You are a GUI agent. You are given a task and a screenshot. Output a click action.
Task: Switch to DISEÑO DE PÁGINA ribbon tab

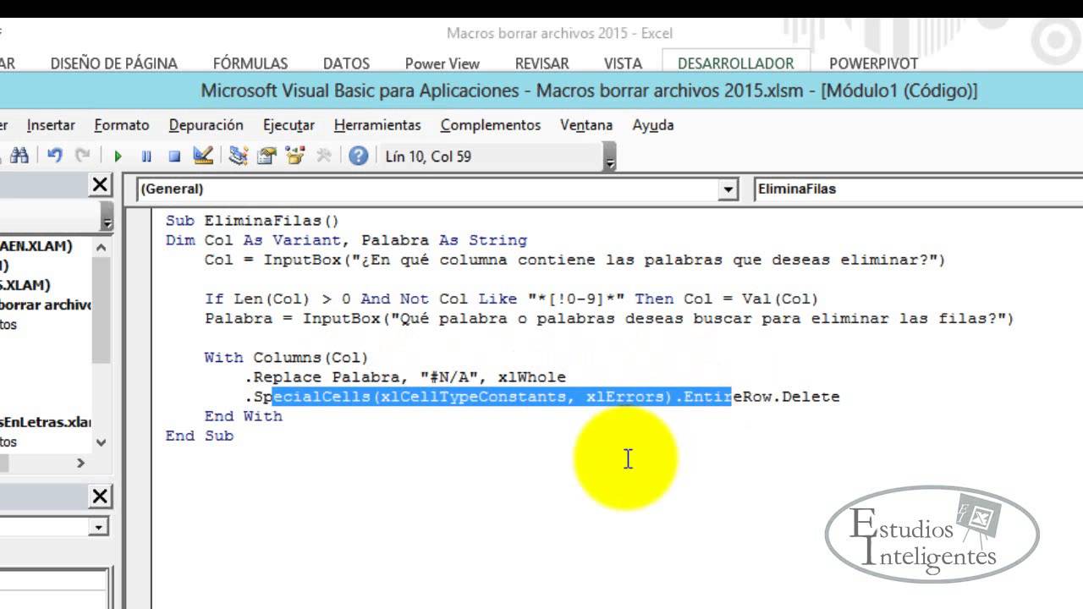tap(114, 63)
